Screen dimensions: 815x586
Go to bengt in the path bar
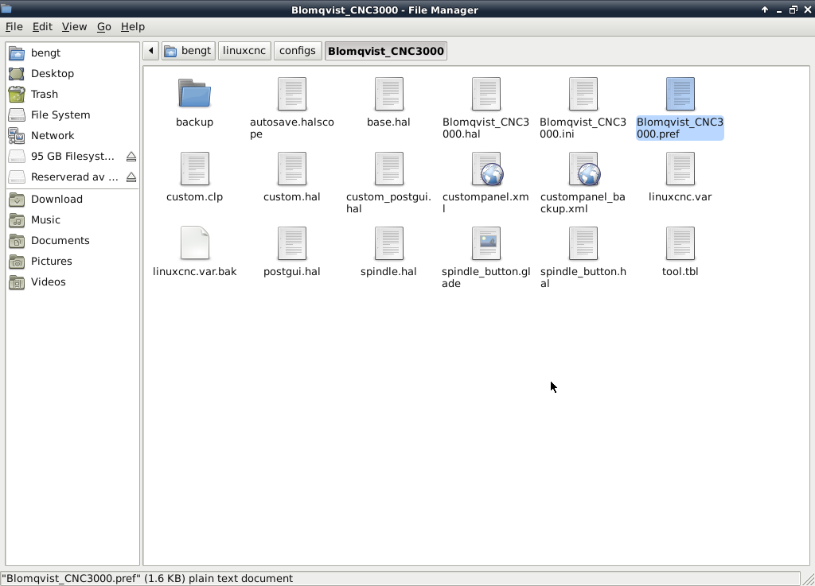click(188, 51)
